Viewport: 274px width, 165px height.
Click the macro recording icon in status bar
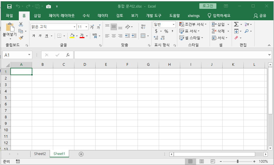[18, 161]
